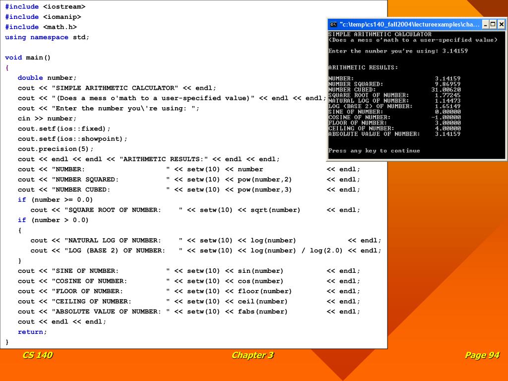508x381 pixels.
Task: Click the "Page 94" footer label
Action: 482,355
